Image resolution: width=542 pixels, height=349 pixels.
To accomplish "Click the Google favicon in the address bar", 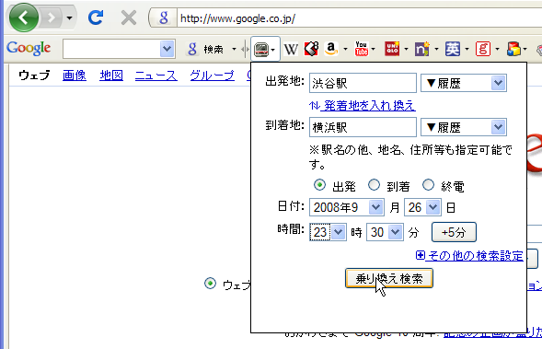I will tap(164, 17).
